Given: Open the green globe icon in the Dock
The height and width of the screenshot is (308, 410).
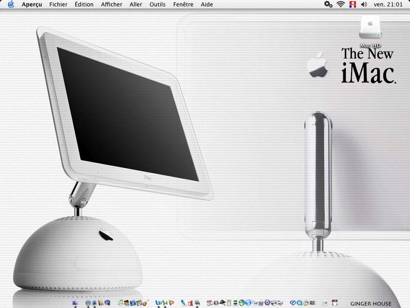Looking at the screenshot, I should (x=241, y=303).
